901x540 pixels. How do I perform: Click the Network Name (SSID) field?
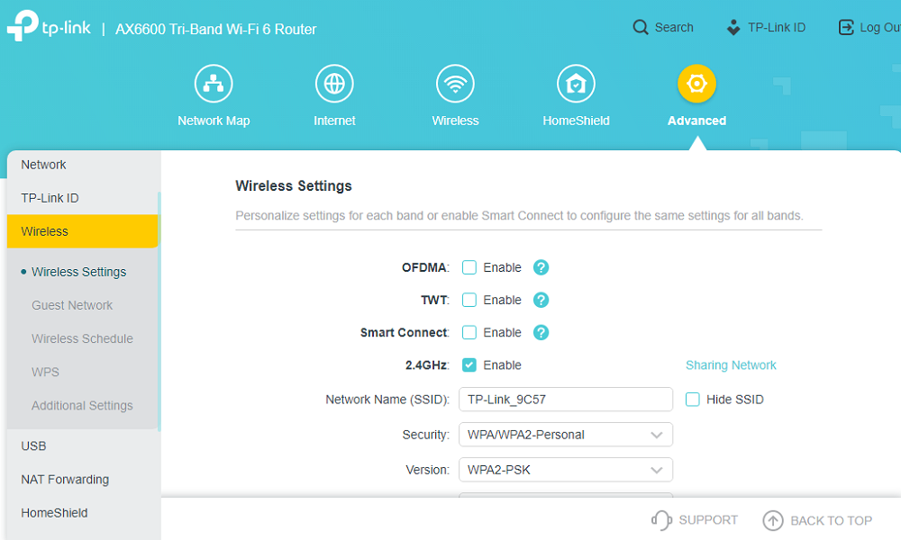click(566, 400)
